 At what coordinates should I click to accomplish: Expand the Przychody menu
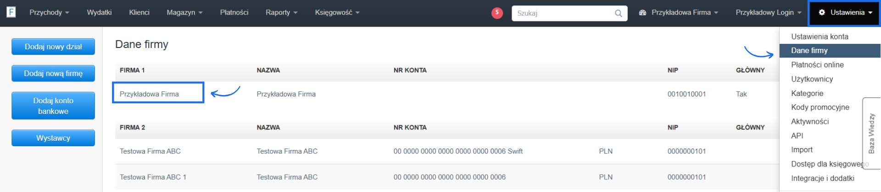pyautogui.click(x=49, y=12)
